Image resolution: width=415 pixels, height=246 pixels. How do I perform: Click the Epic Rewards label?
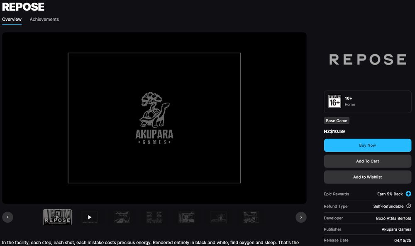337,194
